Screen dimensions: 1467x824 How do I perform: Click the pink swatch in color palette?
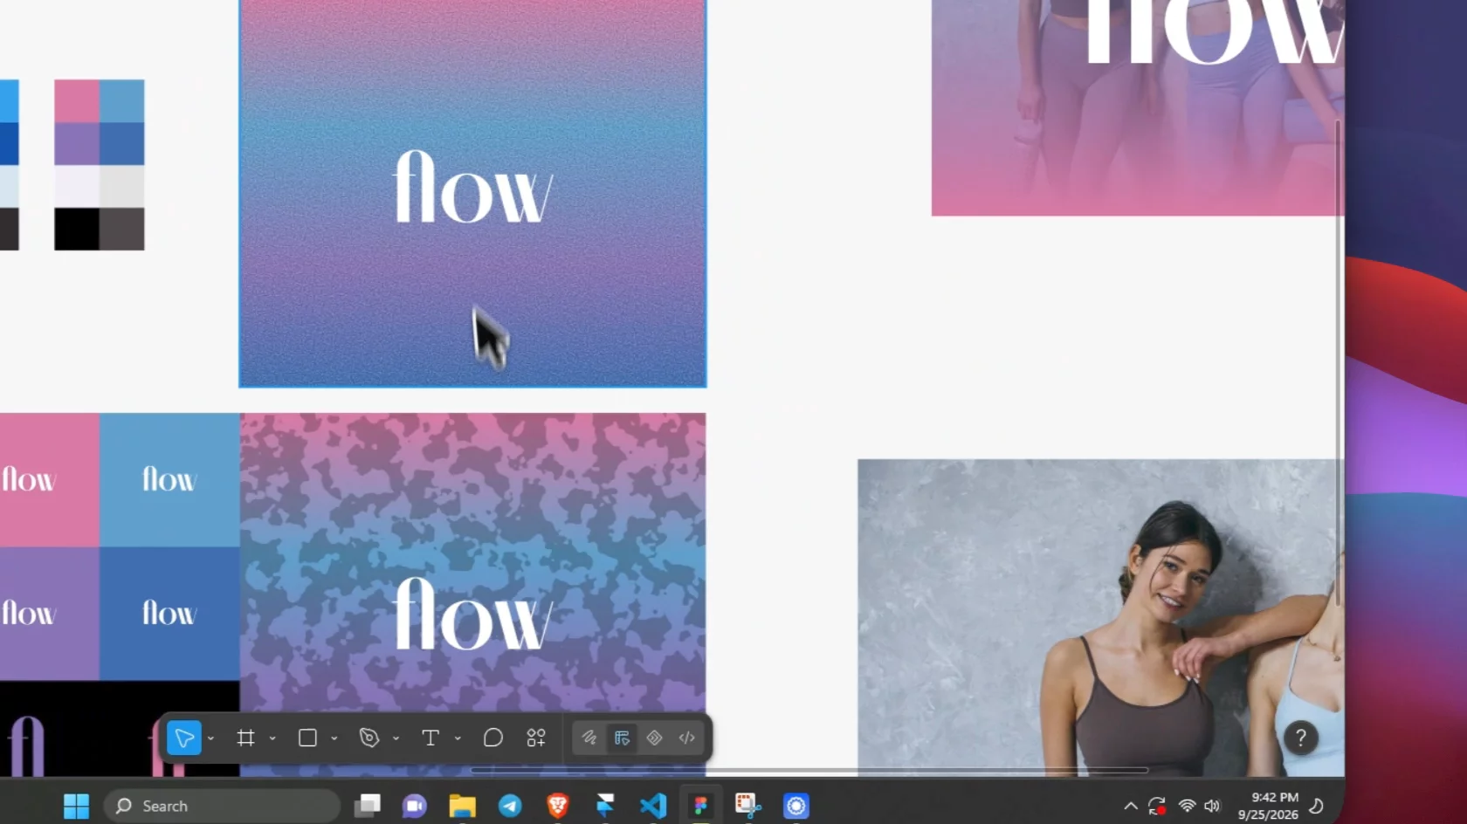pyautogui.click(x=77, y=101)
